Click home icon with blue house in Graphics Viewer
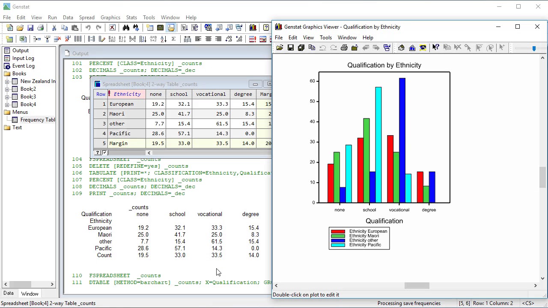The image size is (548, 308). click(x=412, y=48)
